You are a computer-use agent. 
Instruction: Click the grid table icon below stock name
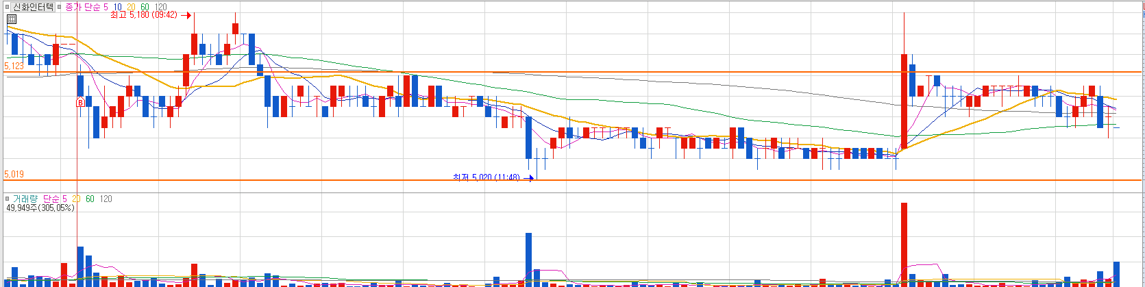click(12, 19)
